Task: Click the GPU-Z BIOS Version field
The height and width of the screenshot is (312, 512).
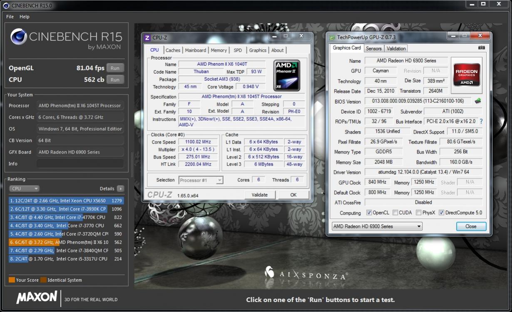Action: [418, 101]
